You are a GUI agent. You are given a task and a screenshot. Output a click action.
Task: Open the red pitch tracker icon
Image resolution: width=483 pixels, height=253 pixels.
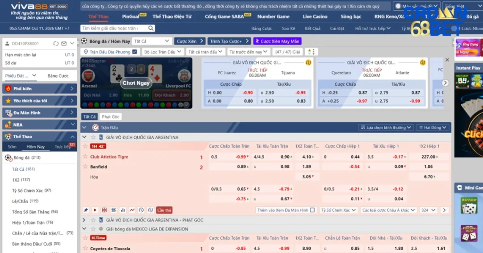pos(104,210)
